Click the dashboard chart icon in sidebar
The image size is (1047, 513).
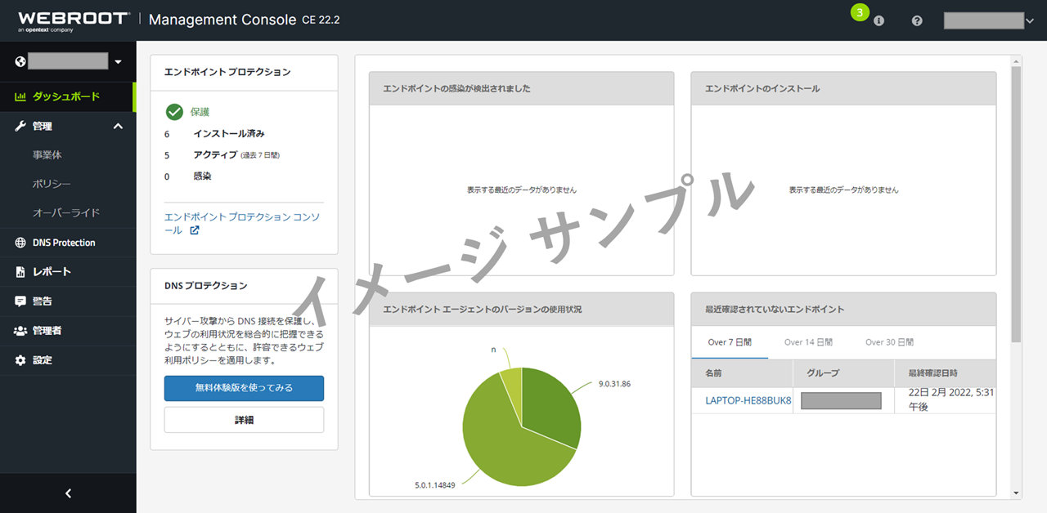[x=20, y=97]
